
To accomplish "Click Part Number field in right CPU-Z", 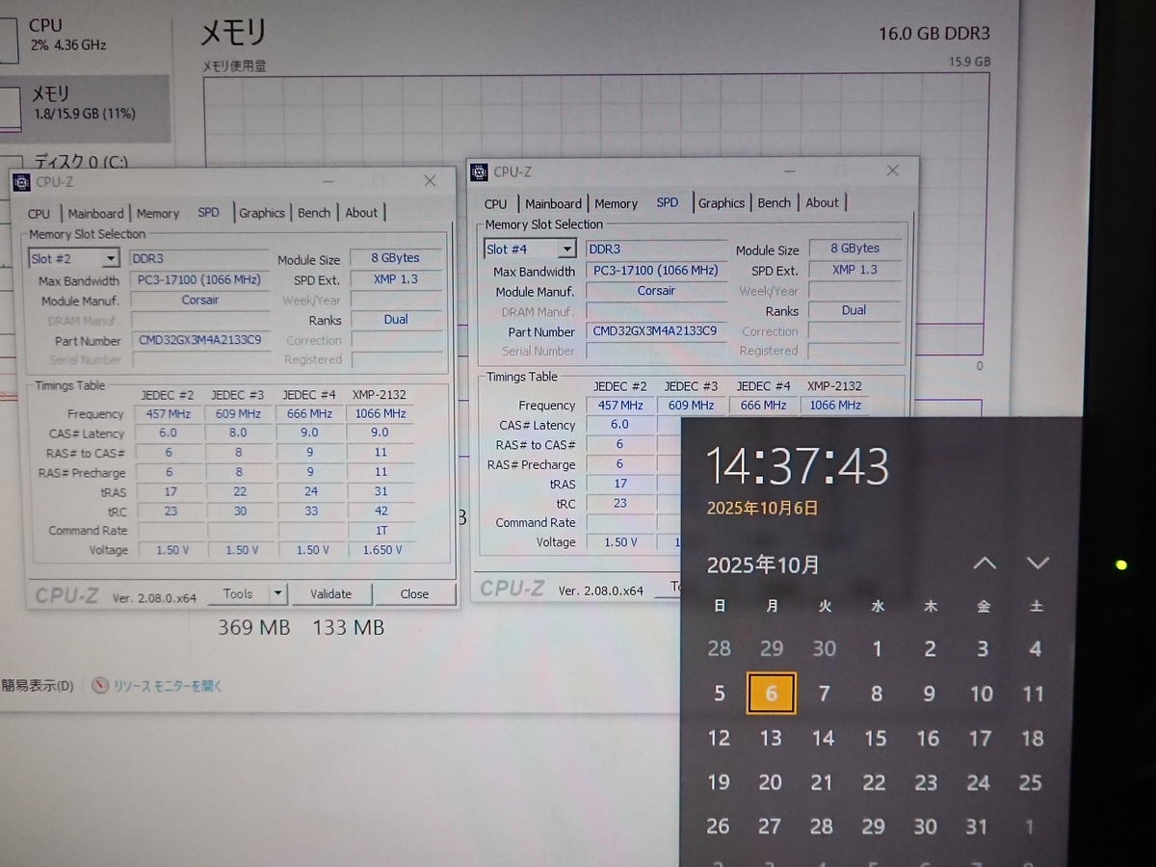I will [656, 331].
